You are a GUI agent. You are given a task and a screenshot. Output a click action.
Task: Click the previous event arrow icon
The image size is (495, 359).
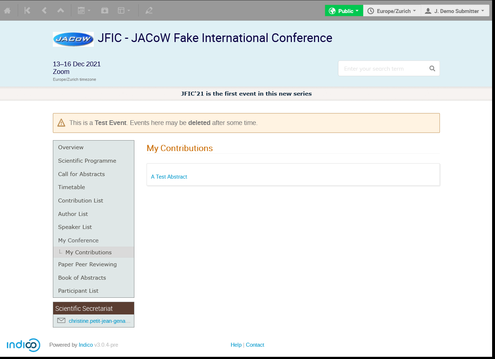pos(44,11)
